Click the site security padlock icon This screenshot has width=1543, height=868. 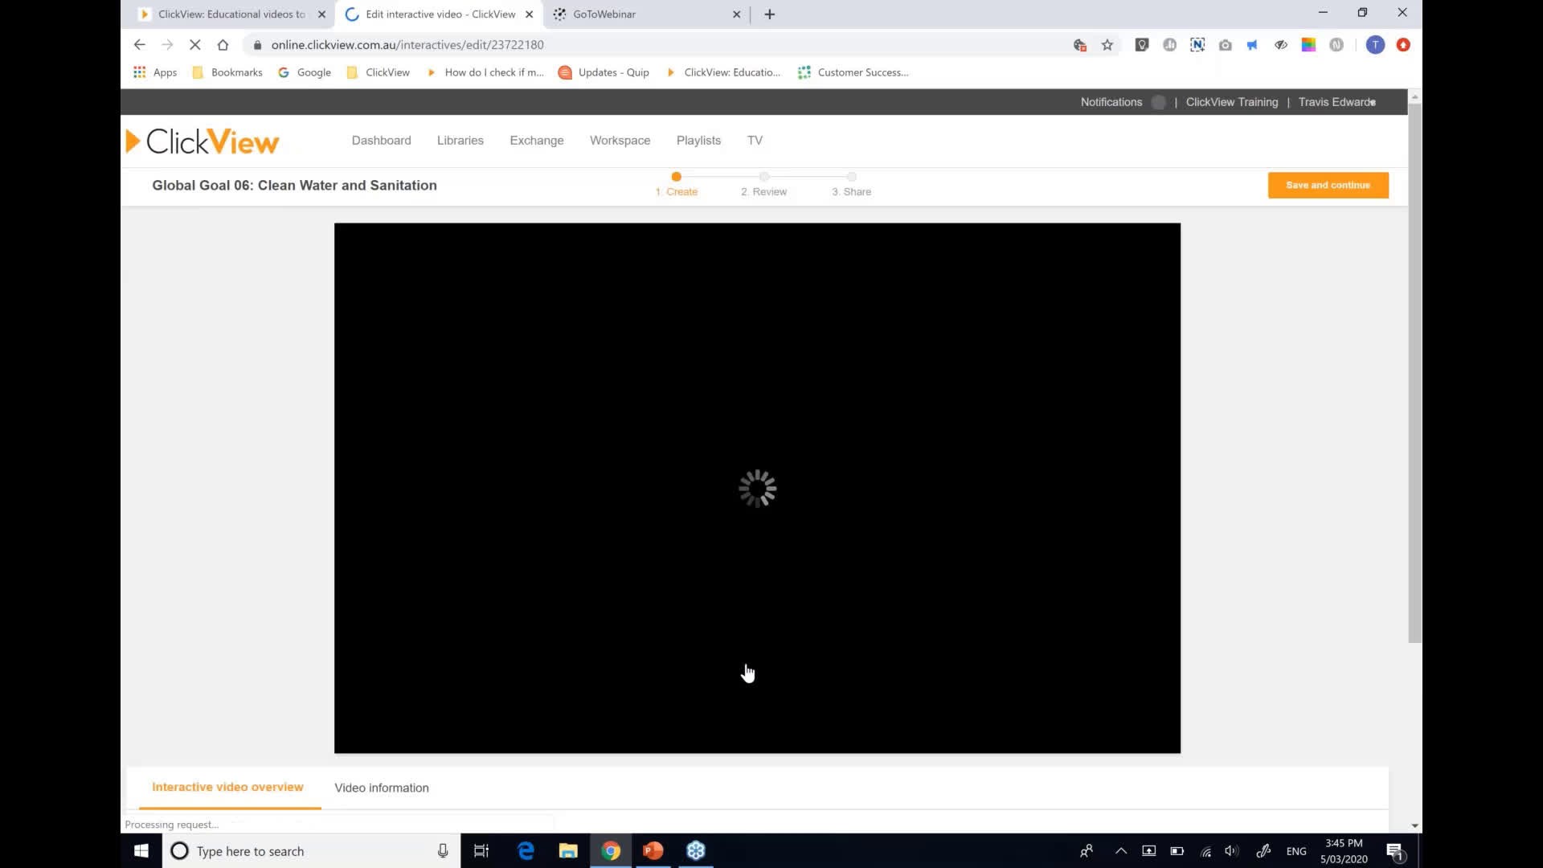click(257, 45)
